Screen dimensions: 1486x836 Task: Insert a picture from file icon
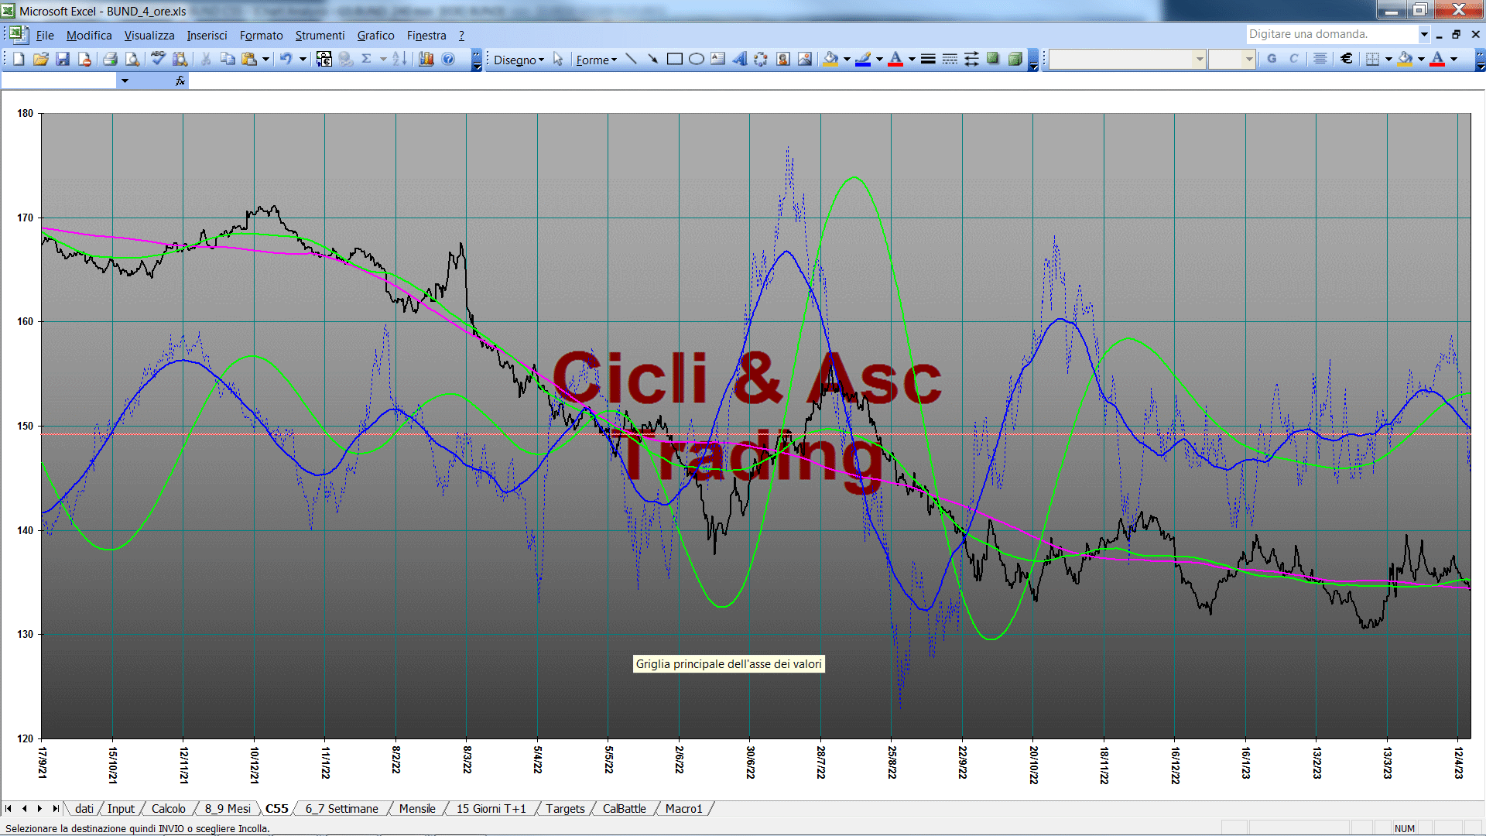805,59
